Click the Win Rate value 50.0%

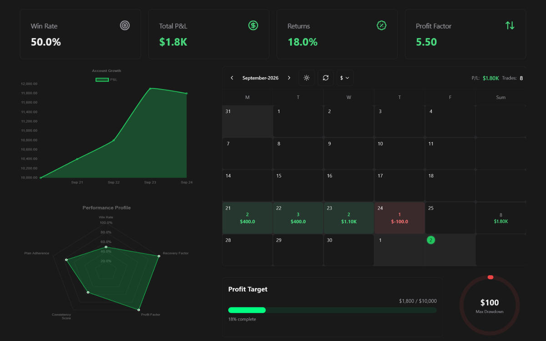pos(46,42)
